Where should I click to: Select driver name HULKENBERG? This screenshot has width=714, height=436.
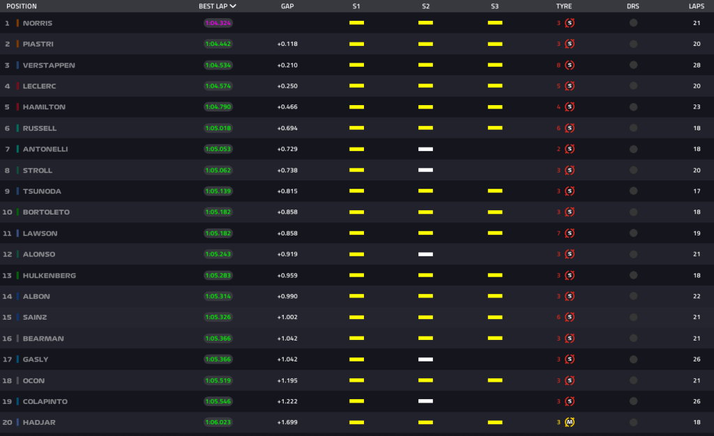click(x=50, y=276)
